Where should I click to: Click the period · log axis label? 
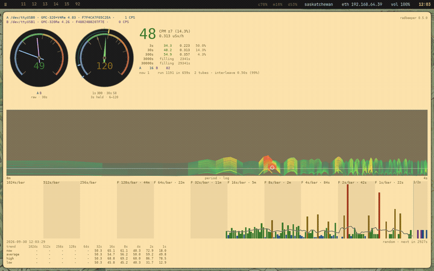click(217, 178)
